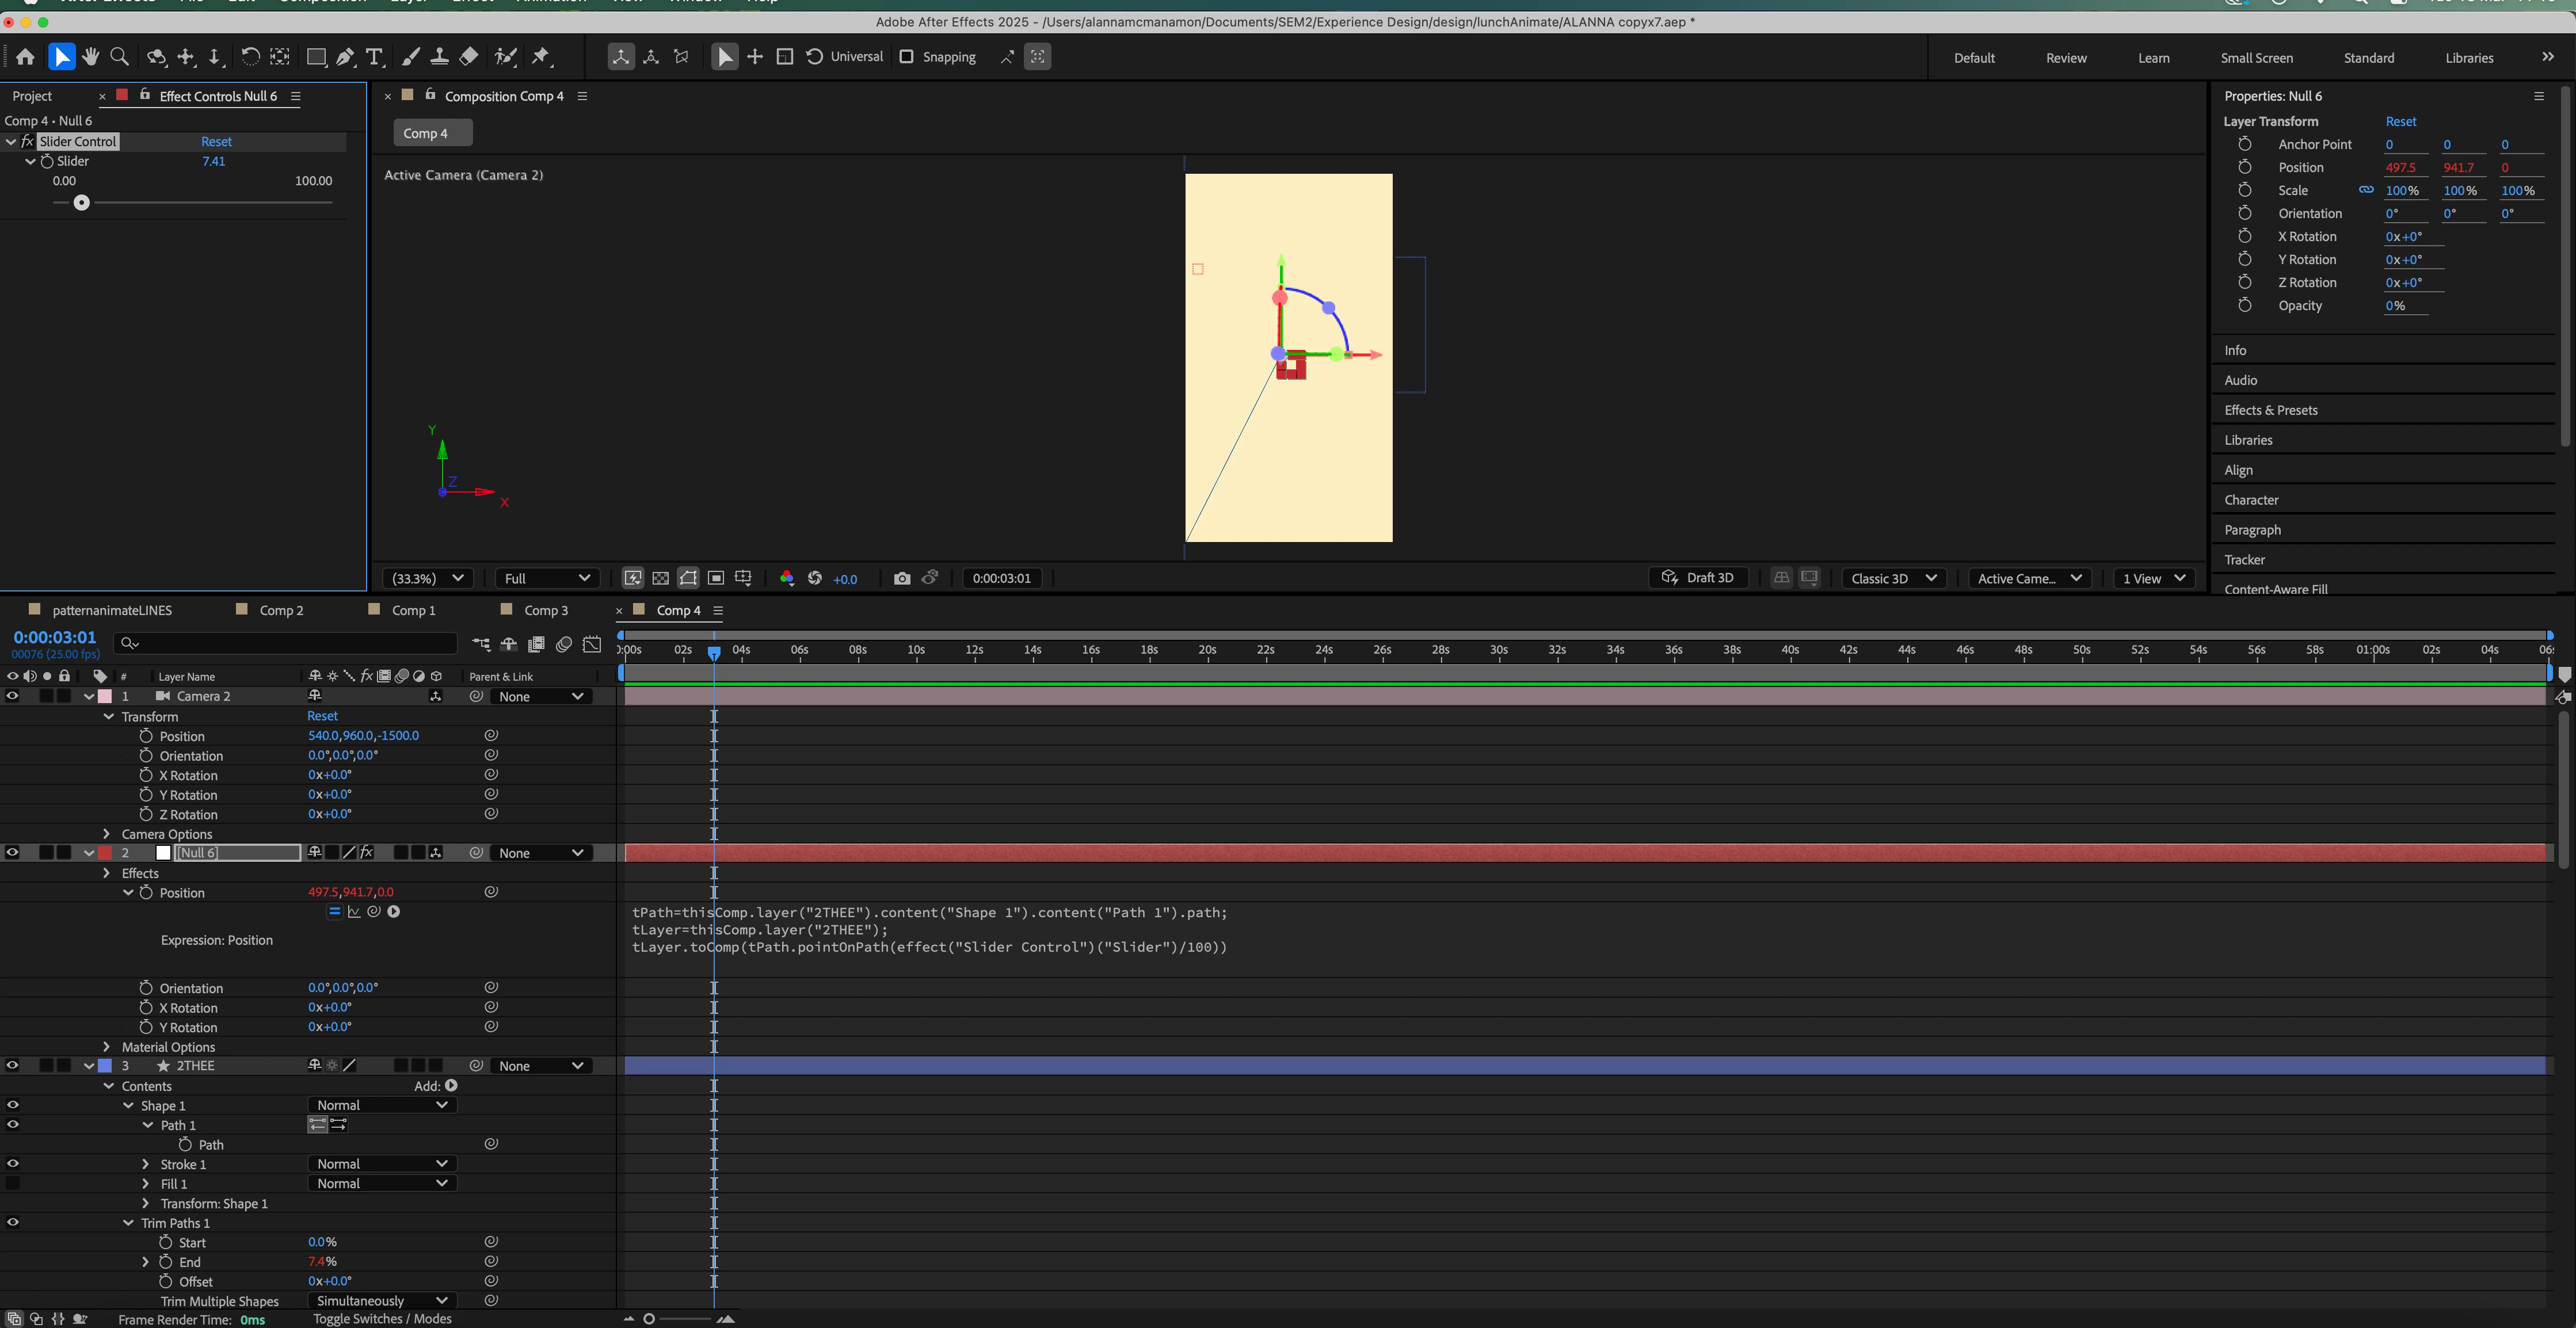Switch to the Comp 2 timeline tab

click(281, 610)
